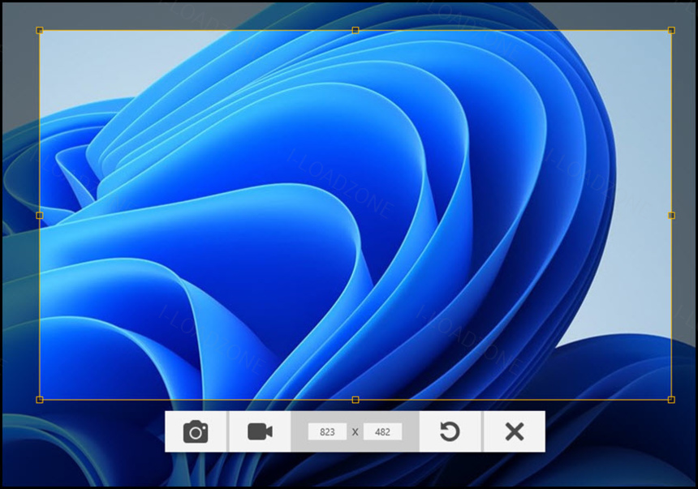Capture screenshot with the camera icon
This screenshot has width=698, height=489.
tap(196, 431)
